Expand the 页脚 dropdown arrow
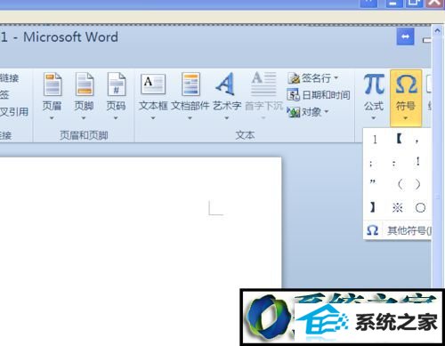Image resolution: width=445 pixels, height=346 pixels. pos(84,118)
